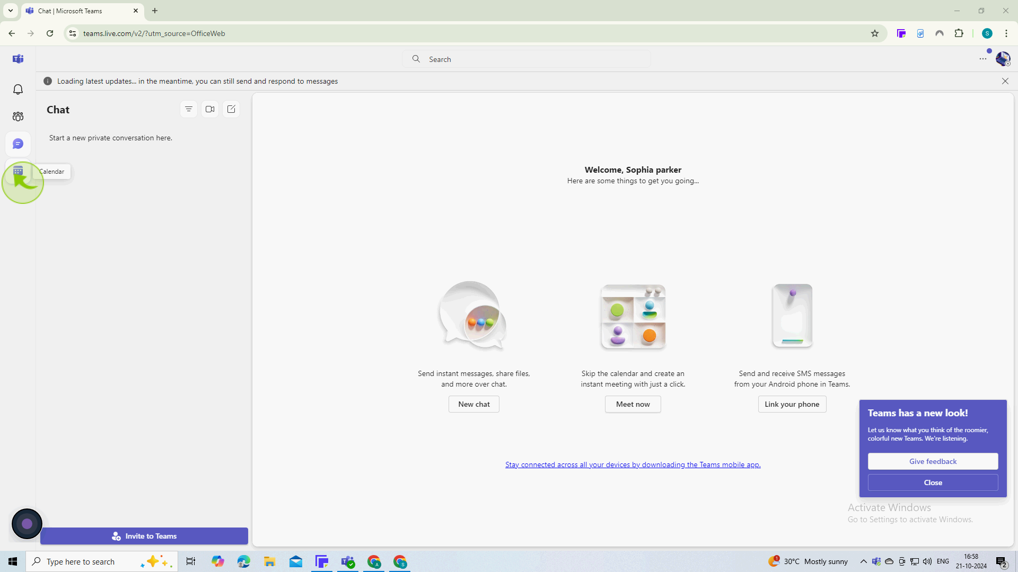The height and width of the screenshot is (572, 1018).
Task: Select the Chat icon in Teams sidebar
Action: point(18,144)
